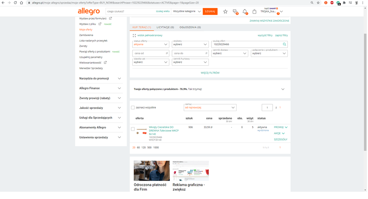
Task: Reload page with browser refresh icon
Action: [15, 3]
